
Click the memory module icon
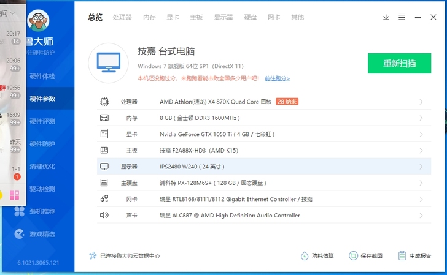(104, 118)
